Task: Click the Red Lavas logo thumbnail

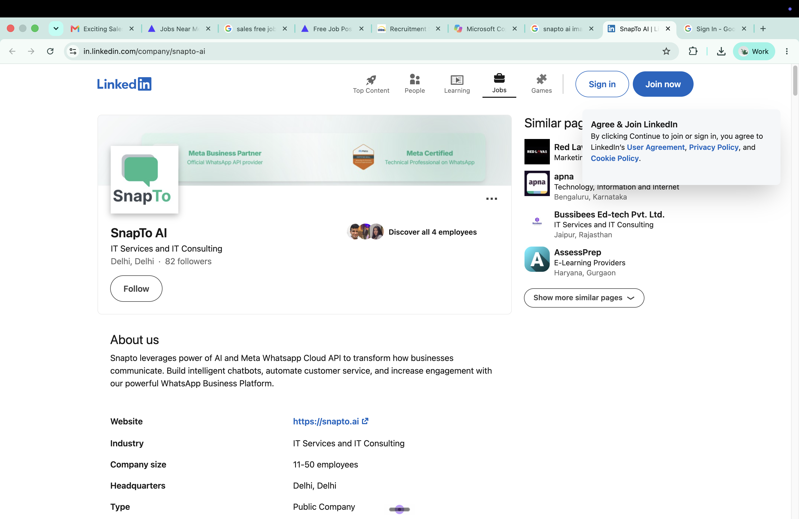Action: tap(537, 151)
